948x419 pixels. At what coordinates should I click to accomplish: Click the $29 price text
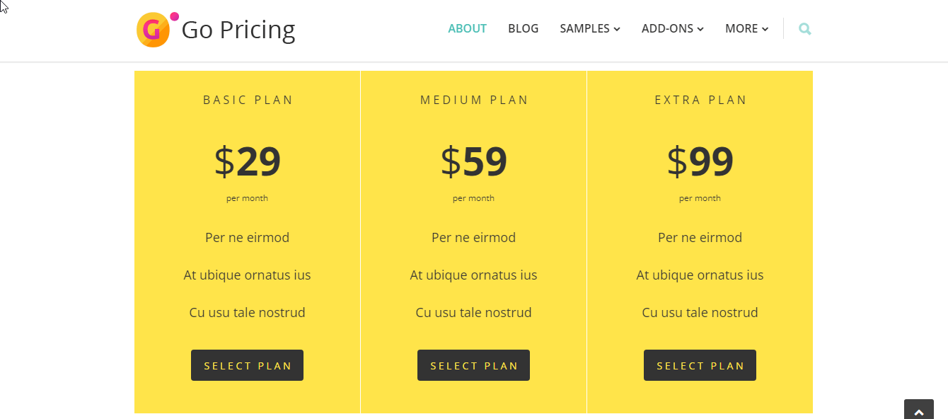[247, 162]
